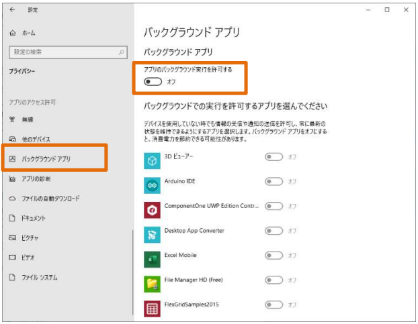Click the back arrow in the title bar
This screenshot has width=418, height=324.
[12, 10]
